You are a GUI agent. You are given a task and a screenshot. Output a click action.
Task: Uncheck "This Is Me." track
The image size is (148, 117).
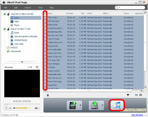click(x=45, y=18)
